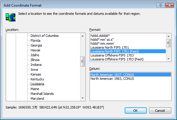The height and width of the screenshot is (120, 177).
Task: Click the Location list scrollbar thumb
Action: click(x=83, y=61)
